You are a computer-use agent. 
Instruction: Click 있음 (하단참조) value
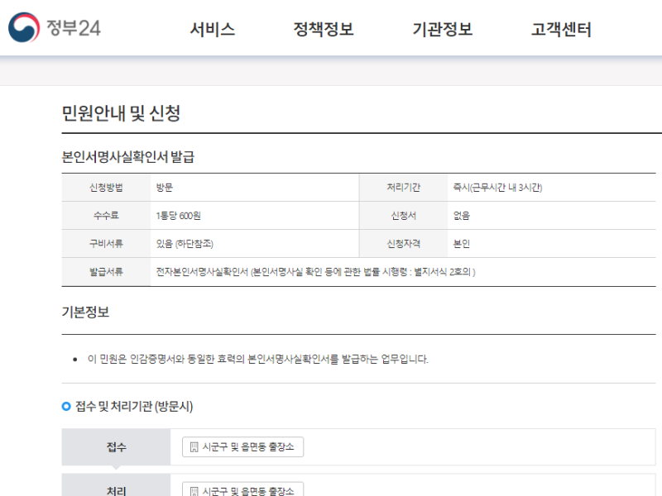[x=185, y=243]
